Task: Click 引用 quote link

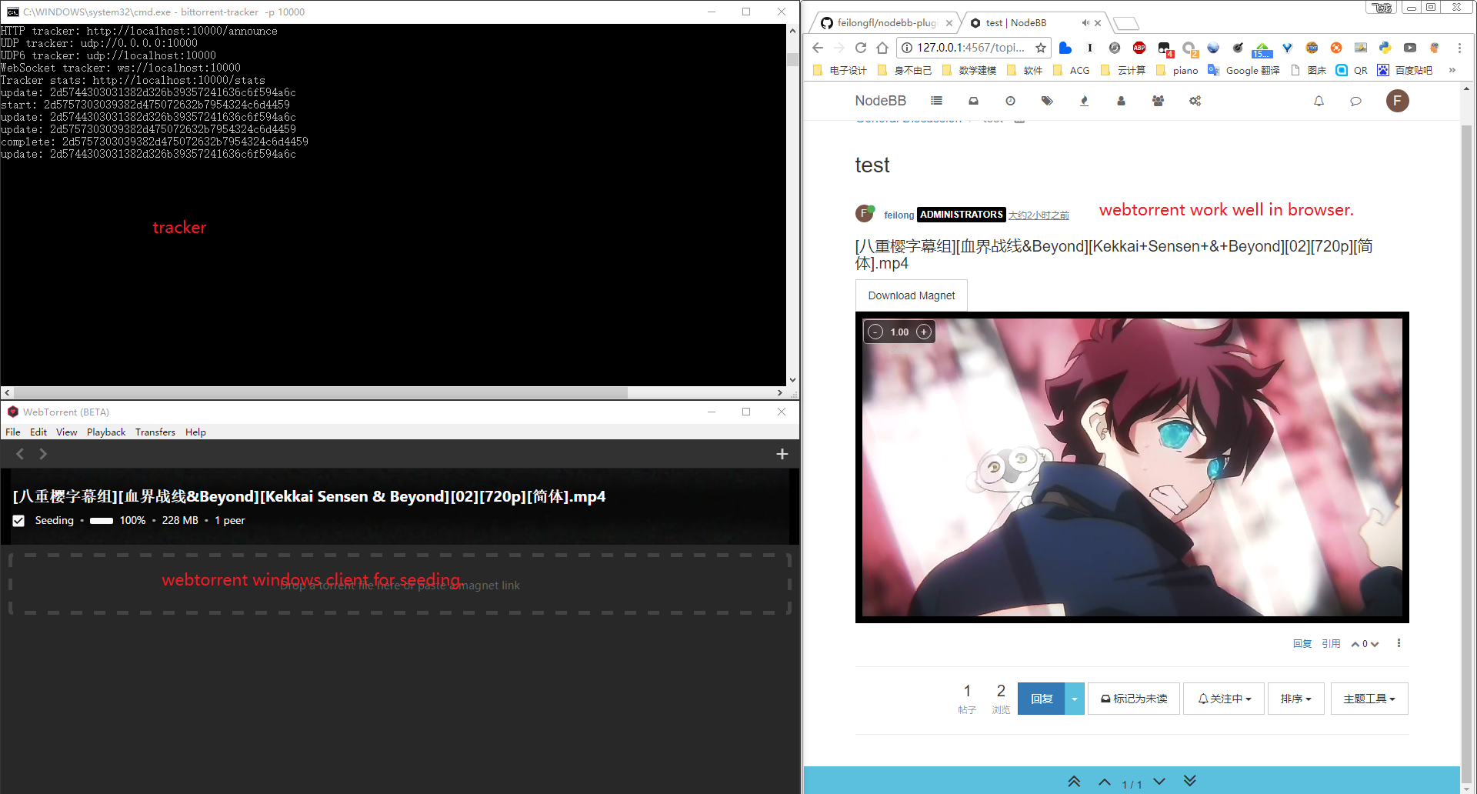Action: (x=1331, y=644)
